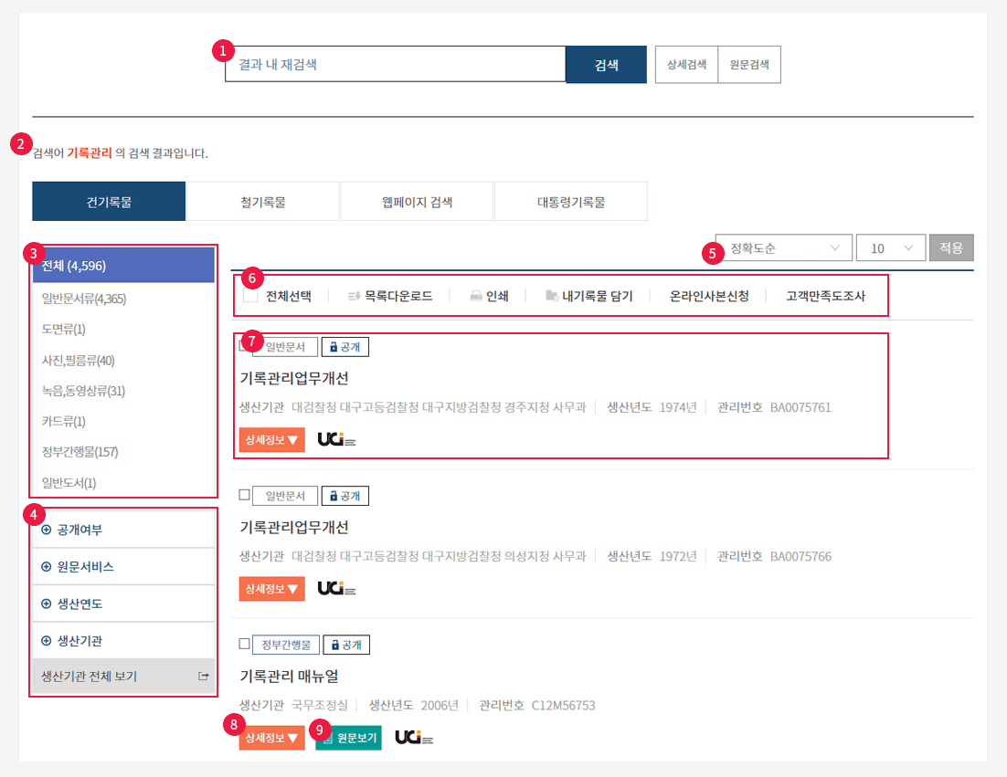Click the list download icon
The image size is (1007, 777).
point(355,296)
